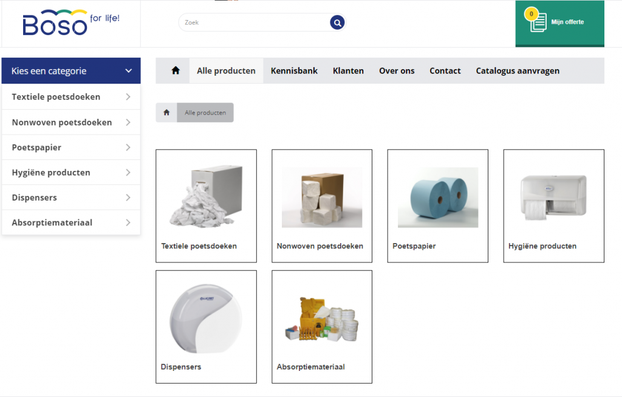622x397 pixels.
Task: Open the Over ons page
Action: pyautogui.click(x=397, y=71)
